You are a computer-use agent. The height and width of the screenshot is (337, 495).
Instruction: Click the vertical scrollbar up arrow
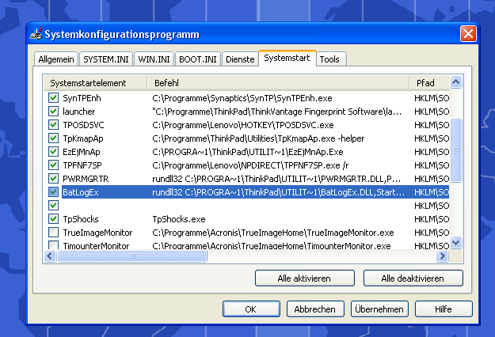coord(455,82)
